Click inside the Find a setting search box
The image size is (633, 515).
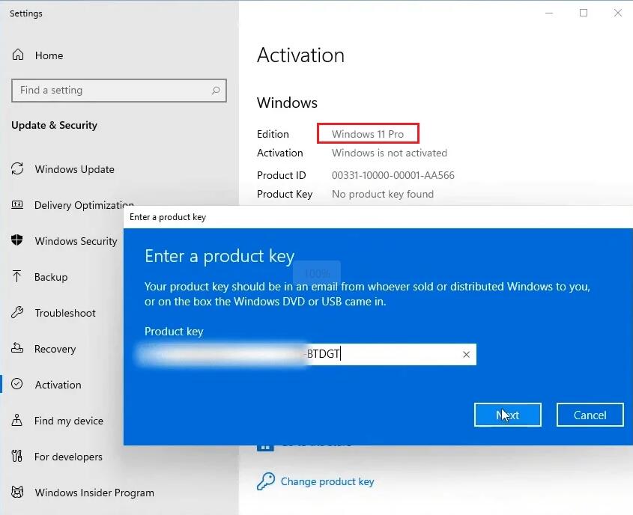(118, 91)
